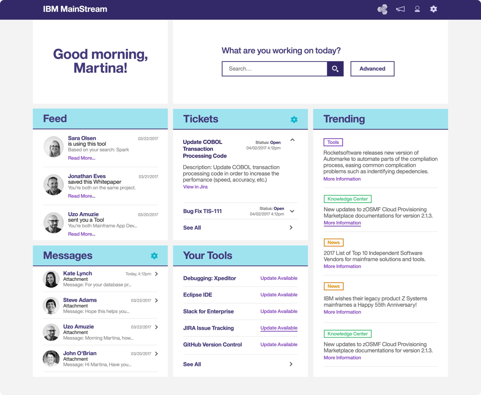The image size is (481, 395).
Task: Click Bug Fix TIS-111 title
Action: pos(202,211)
